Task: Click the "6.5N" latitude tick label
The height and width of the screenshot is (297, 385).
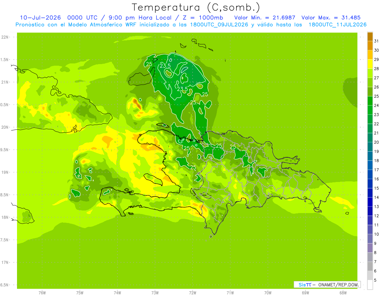Action: pos(4,285)
